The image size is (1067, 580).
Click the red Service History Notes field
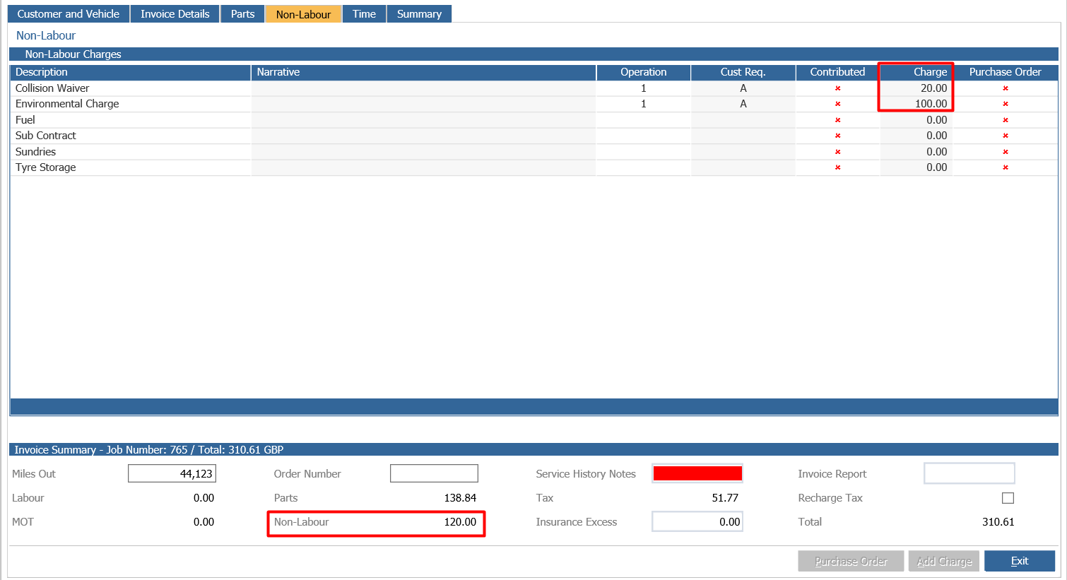[x=697, y=473]
